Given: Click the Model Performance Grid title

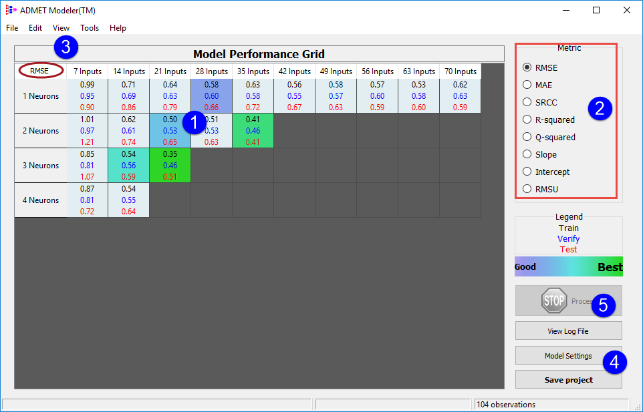Looking at the screenshot, I should point(259,54).
